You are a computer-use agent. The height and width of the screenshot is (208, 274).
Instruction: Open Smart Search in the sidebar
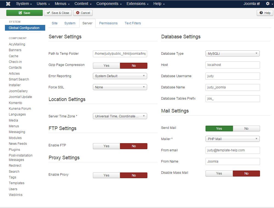click(19, 79)
